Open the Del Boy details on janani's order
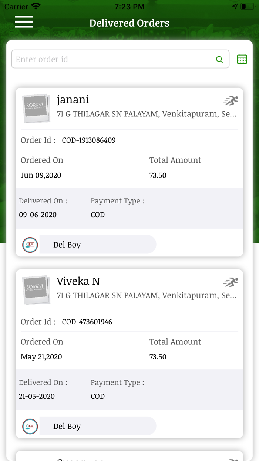 click(98, 244)
